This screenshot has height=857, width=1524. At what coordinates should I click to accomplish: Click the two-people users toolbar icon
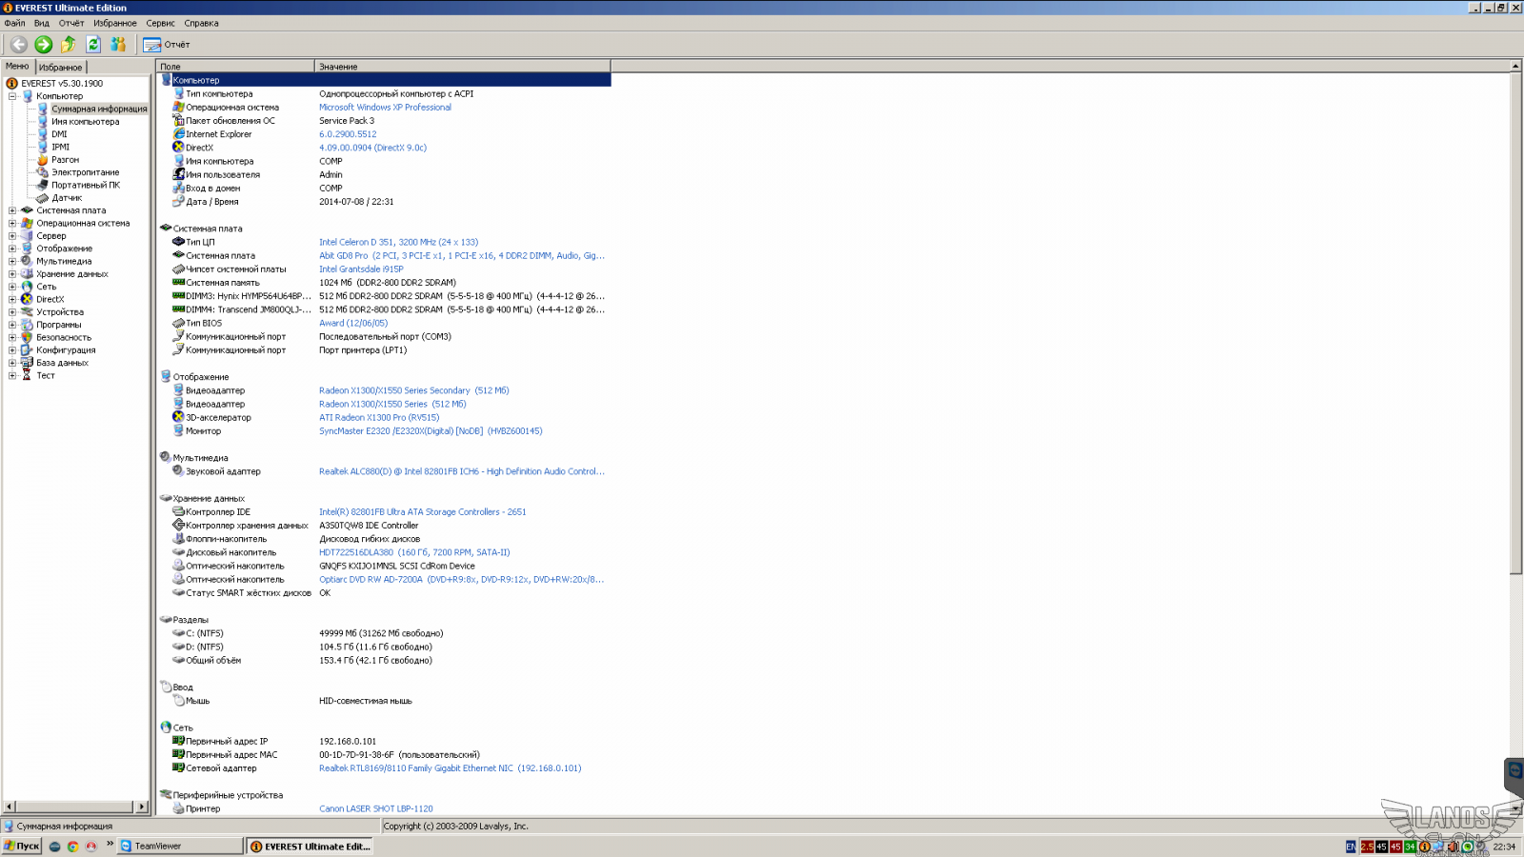point(118,45)
